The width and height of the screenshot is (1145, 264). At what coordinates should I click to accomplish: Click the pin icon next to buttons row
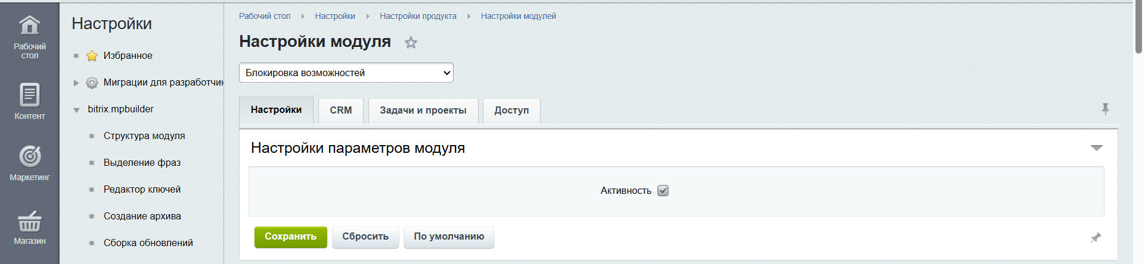click(1096, 238)
